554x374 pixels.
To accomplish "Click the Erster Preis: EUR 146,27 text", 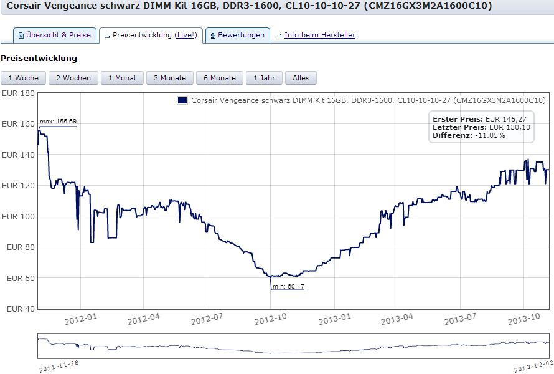I will click(479, 119).
